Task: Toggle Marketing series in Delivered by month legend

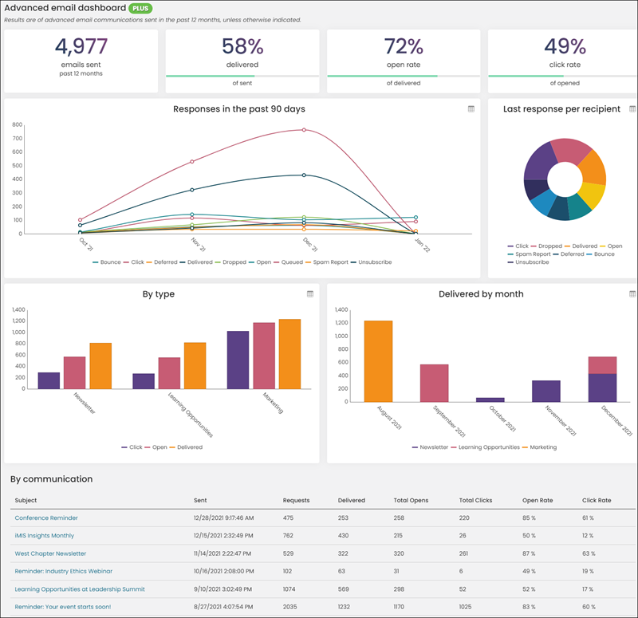Action: [539, 447]
